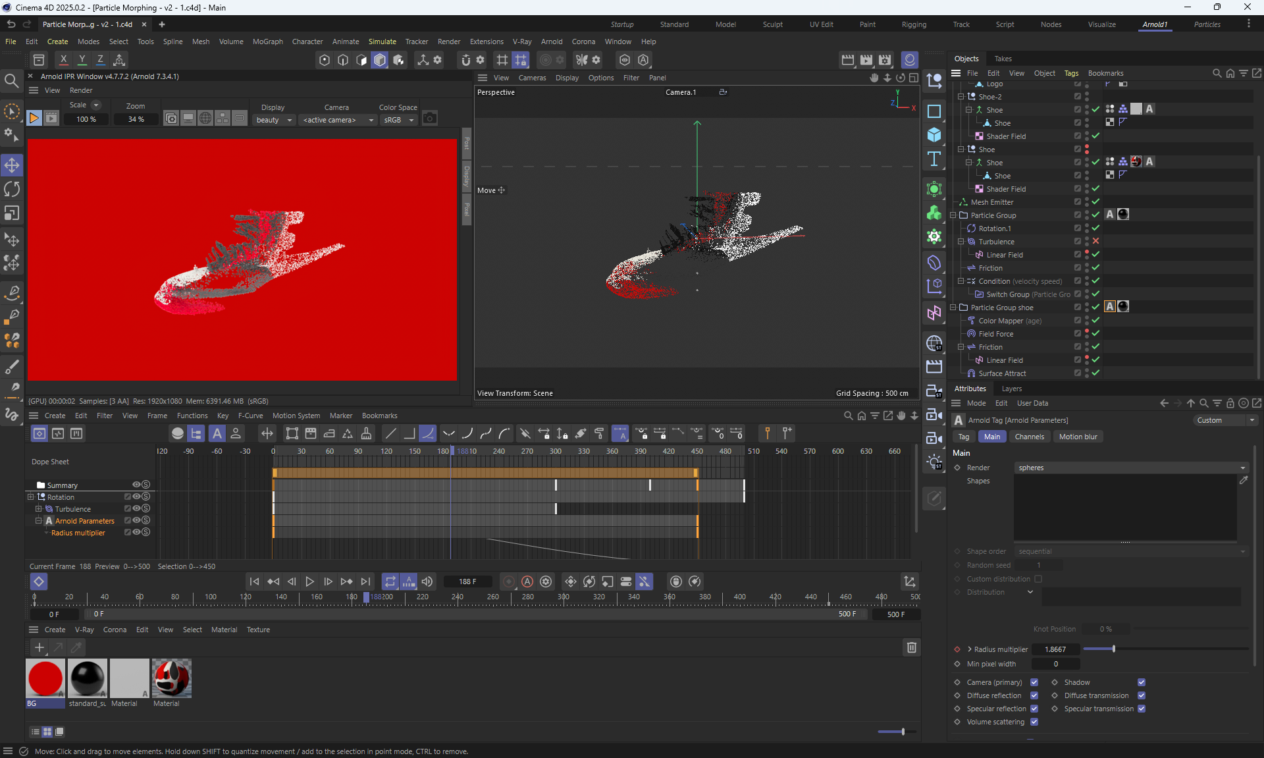Select the BG red material thumbnail
Viewport: 1264px width, 758px height.
(45, 678)
